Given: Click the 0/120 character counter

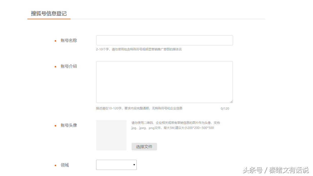Looking at the screenshot, I should click(x=225, y=109).
